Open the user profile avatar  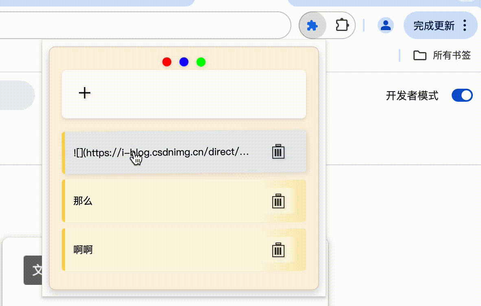386,26
